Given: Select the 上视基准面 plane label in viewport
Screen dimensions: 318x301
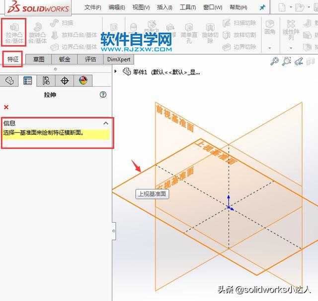Looking at the screenshot, I should (217, 152).
